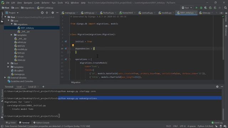This screenshot has width=228, height=128.
Task: Click the yellow lightbulb intention icon
Action: click(73, 45)
